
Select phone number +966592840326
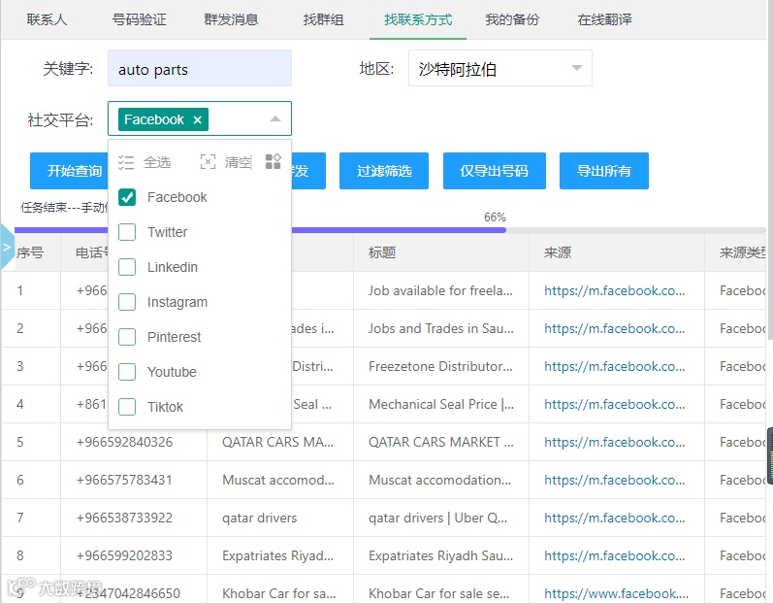click(124, 442)
